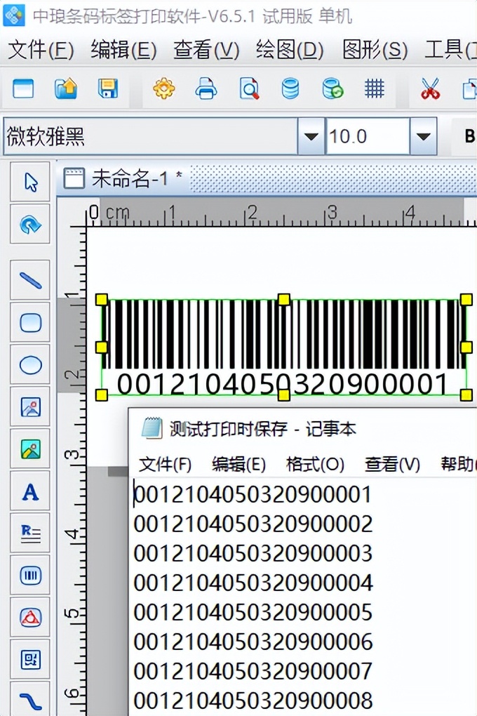The image size is (477, 716).
Task: Open Notepad's 查看(V) menu
Action: point(392,465)
